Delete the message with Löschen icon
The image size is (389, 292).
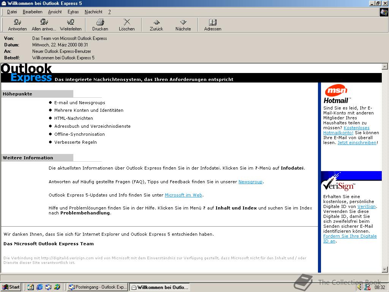tap(127, 25)
